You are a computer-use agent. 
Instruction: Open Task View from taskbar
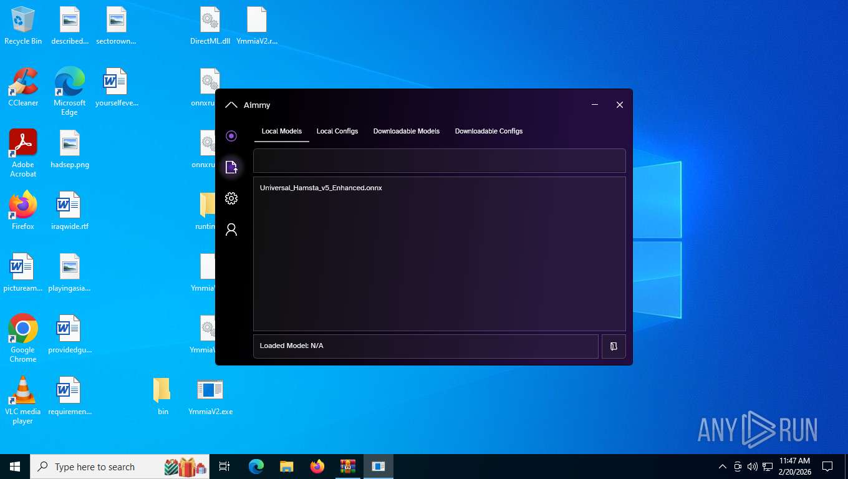(224, 467)
